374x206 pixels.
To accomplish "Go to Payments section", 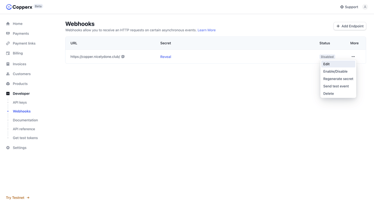I will 21,34.
